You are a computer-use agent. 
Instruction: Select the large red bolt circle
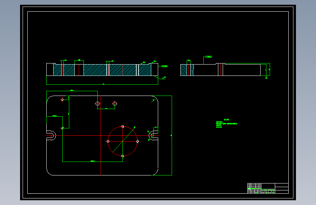(x=122, y=141)
